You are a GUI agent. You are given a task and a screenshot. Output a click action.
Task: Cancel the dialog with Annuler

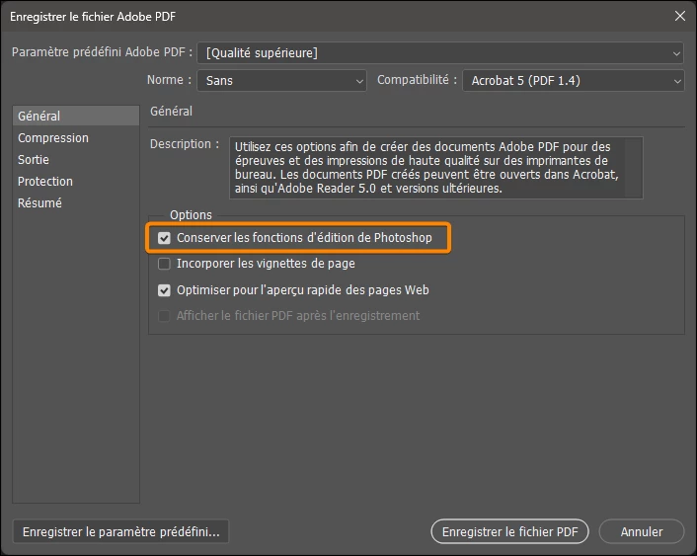[x=642, y=531]
